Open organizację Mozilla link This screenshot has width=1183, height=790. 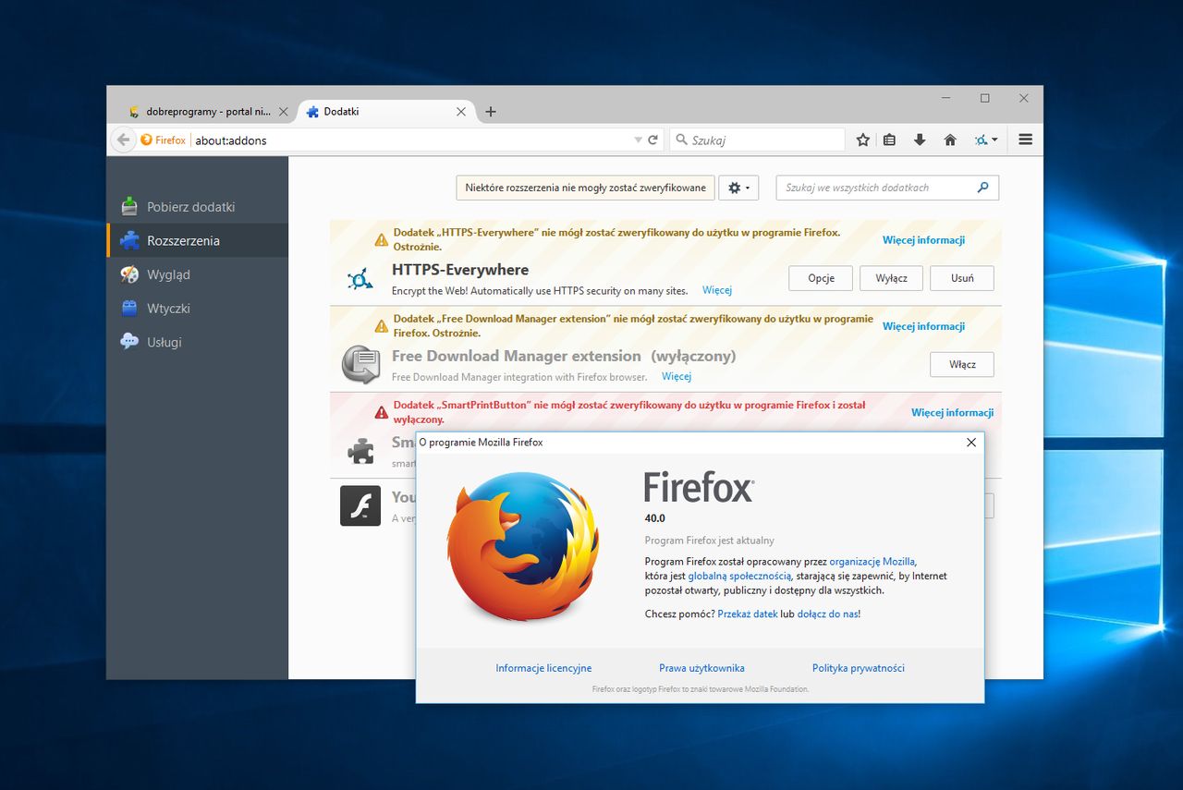pos(872,561)
